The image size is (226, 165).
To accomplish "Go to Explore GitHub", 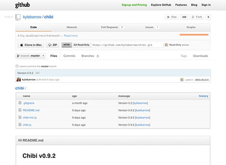I will point(161,5).
